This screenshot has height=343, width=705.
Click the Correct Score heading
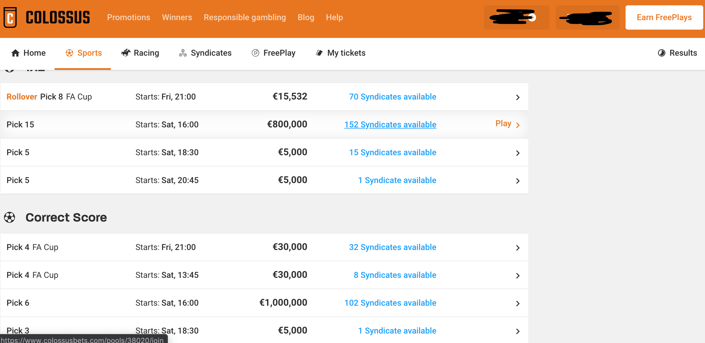coord(66,217)
